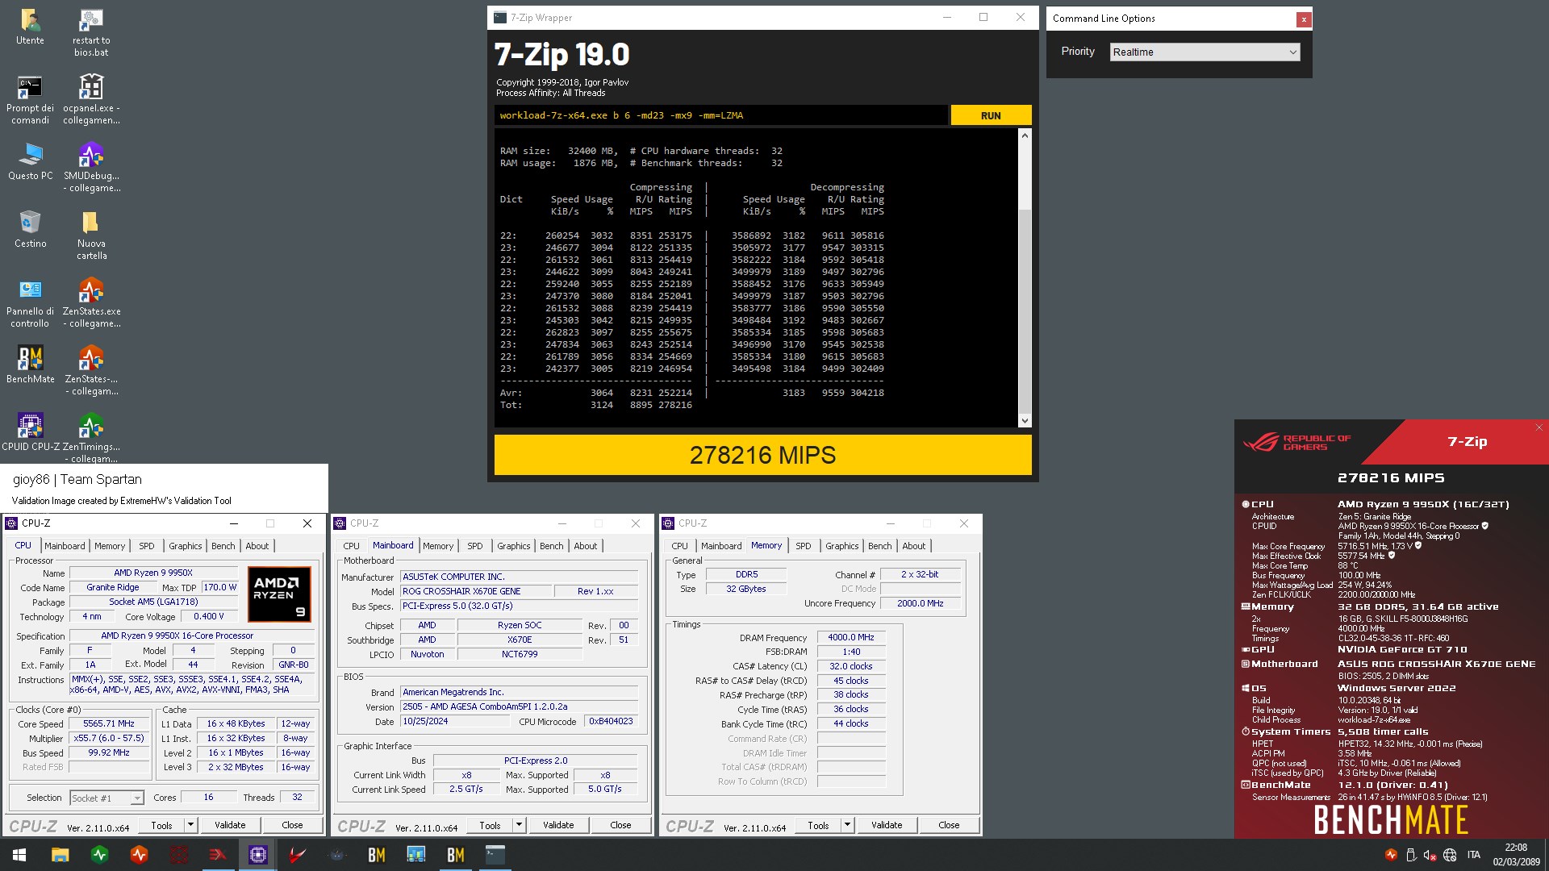Close the Command Line Options panel
Screen dimensions: 1549x871
pos(1303,19)
